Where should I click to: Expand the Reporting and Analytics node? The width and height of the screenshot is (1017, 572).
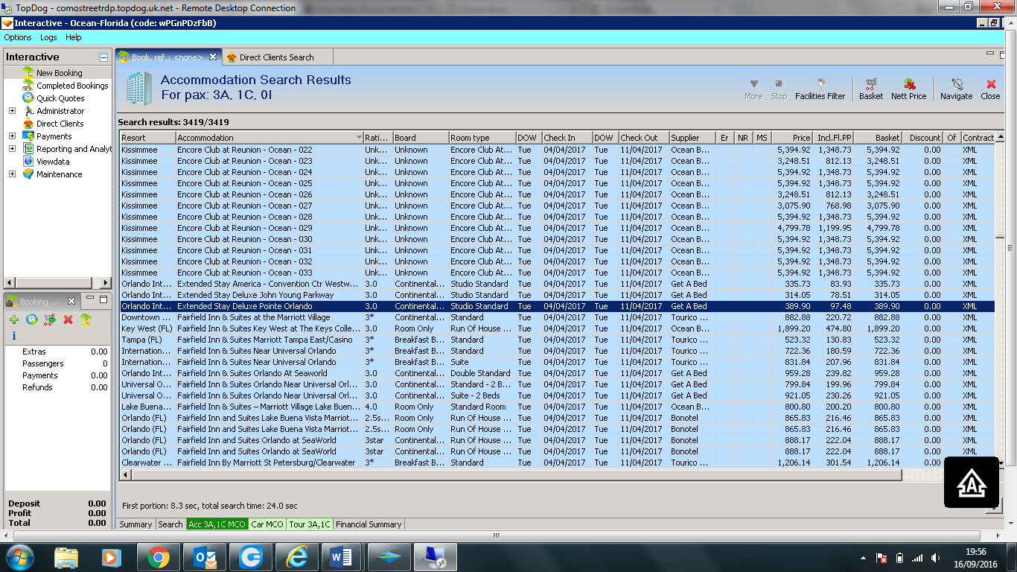(12, 149)
